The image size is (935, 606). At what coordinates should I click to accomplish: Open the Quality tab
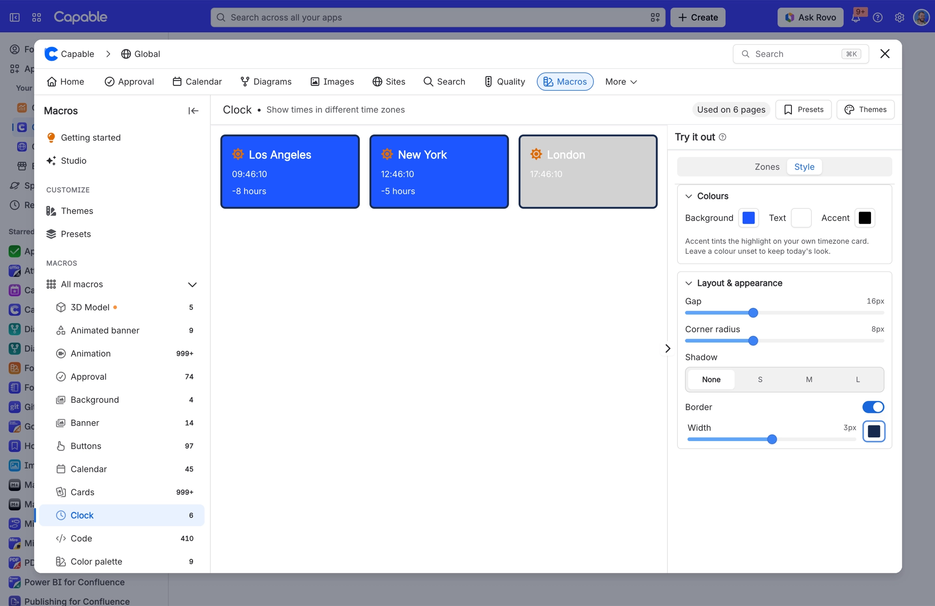point(504,82)
